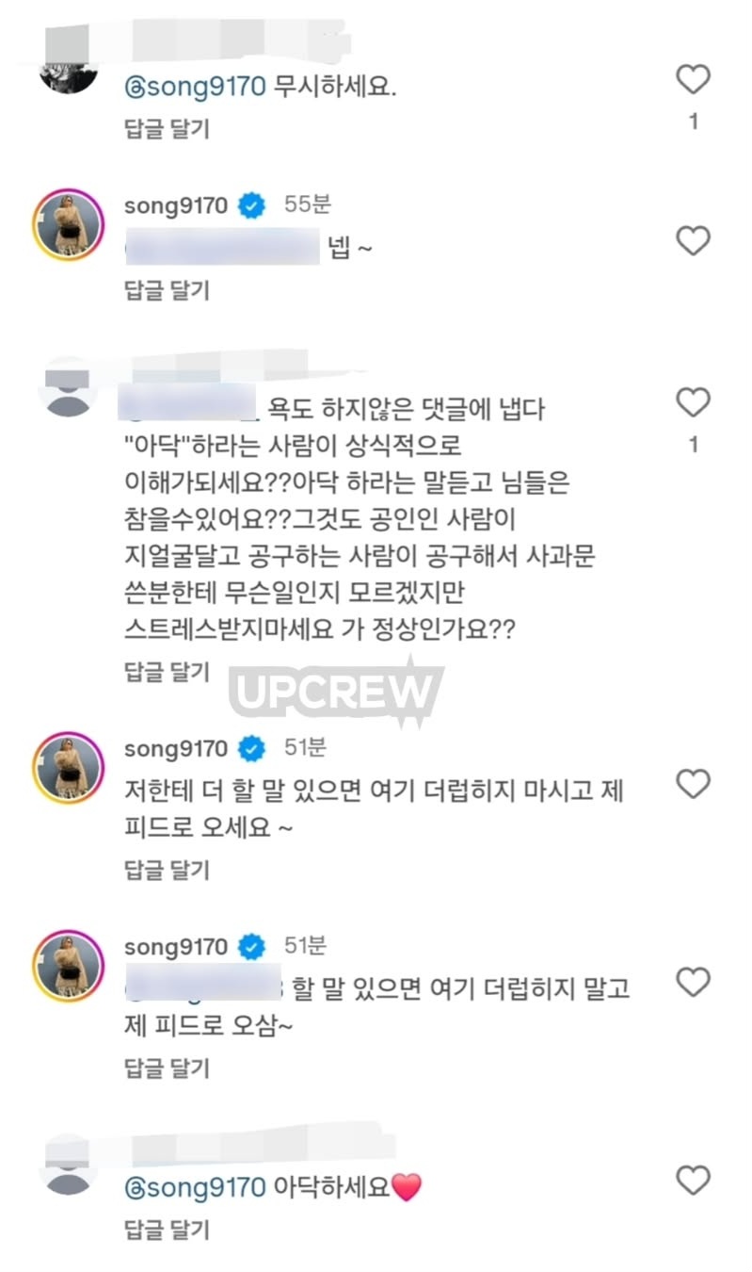Tap the heart beside the "넵 ~" reply
This screenshot has height=1272, width=752.
694,241
